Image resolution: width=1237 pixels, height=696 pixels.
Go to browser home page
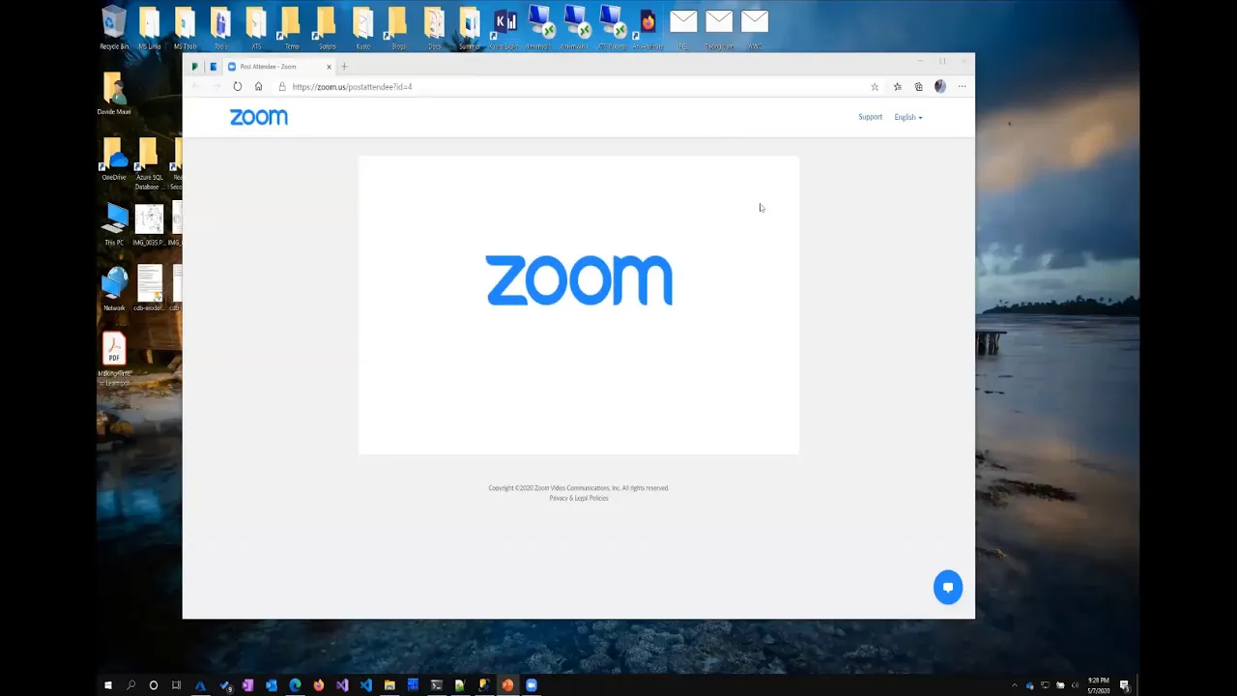(x=258, y=87)
